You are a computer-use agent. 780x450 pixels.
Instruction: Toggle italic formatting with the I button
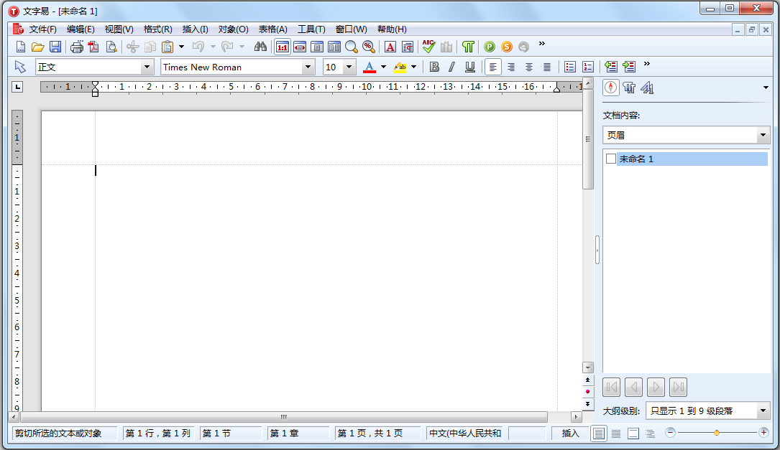coord(451,67)
